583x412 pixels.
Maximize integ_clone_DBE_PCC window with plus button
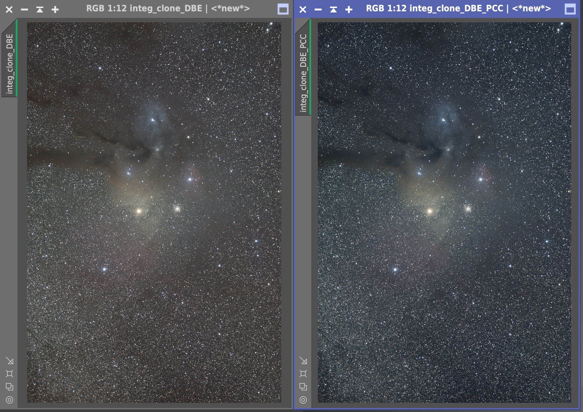pyautogui.click(x=349, y=10)
